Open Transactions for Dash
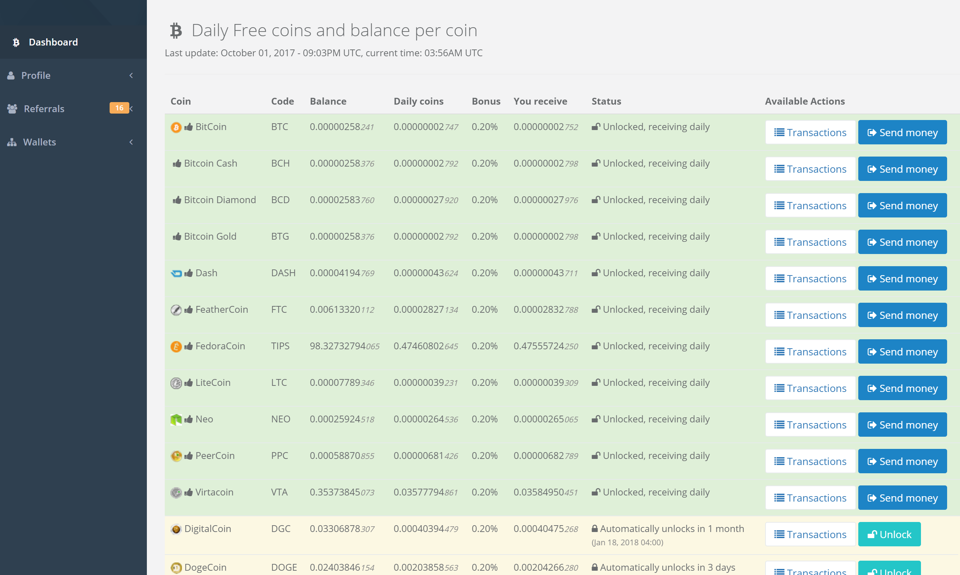This screenshot has height=575, width=960. (x=810, y=279)
